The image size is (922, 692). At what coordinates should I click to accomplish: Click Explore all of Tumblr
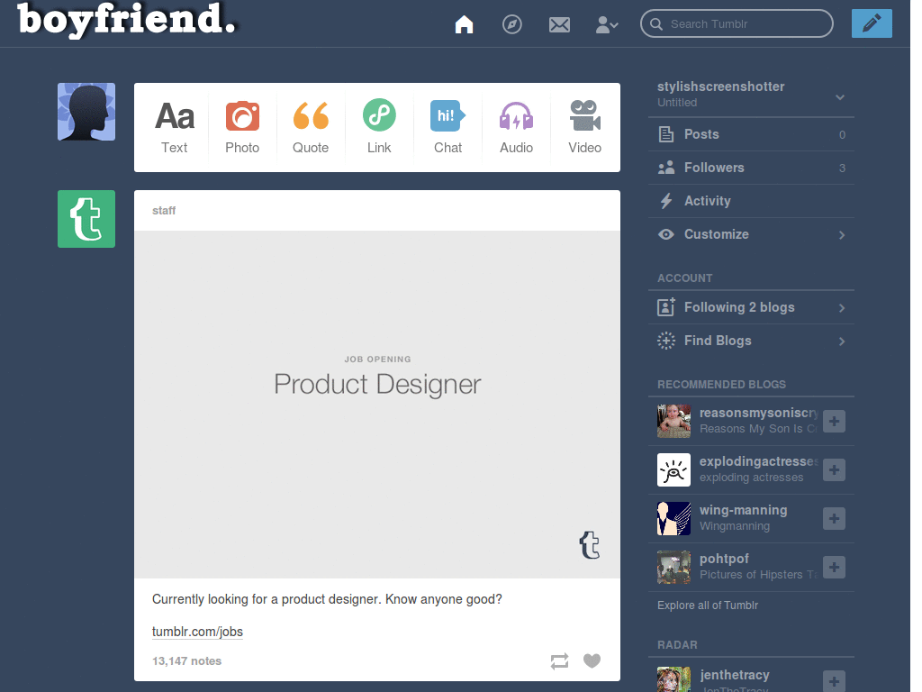pos(708,605)
